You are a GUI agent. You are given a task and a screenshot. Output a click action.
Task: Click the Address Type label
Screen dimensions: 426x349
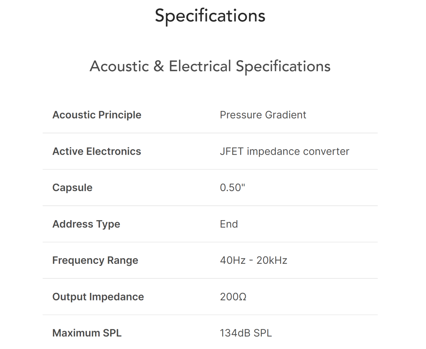tap(86, 224)
